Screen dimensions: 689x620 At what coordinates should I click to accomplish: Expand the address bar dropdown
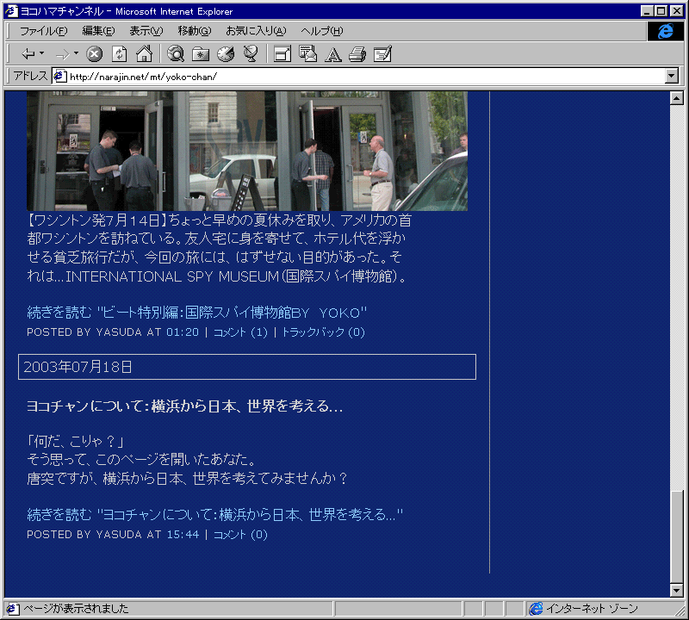672,76
